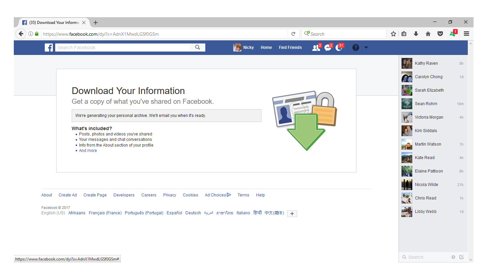Open chat with Sean Rohm
This screenshot has width=487, height=279.
(433, 104)
